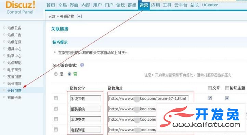Viewport: 247px width, 135px height.
Task: Uncheck 论坛主题 for the 系统下载 row
Action: 227,98
